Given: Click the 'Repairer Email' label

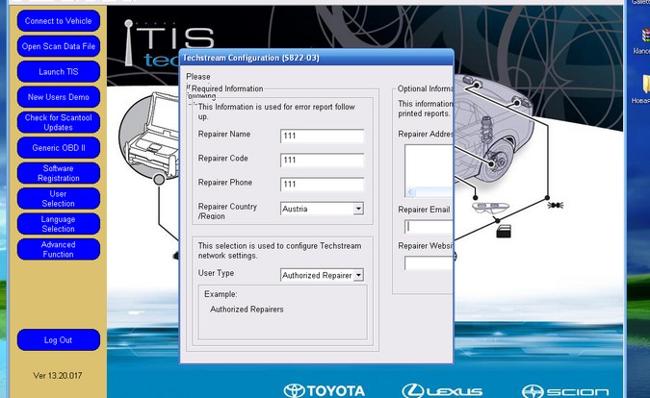Looking at the screenshot, I should tap(424, 210).
